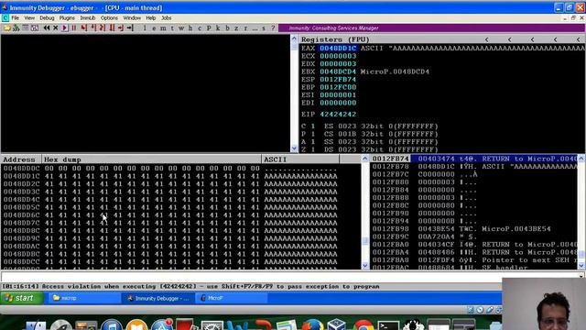The image size is (586, 330).
Task: Open the Window menu
Action: [132, 18]
